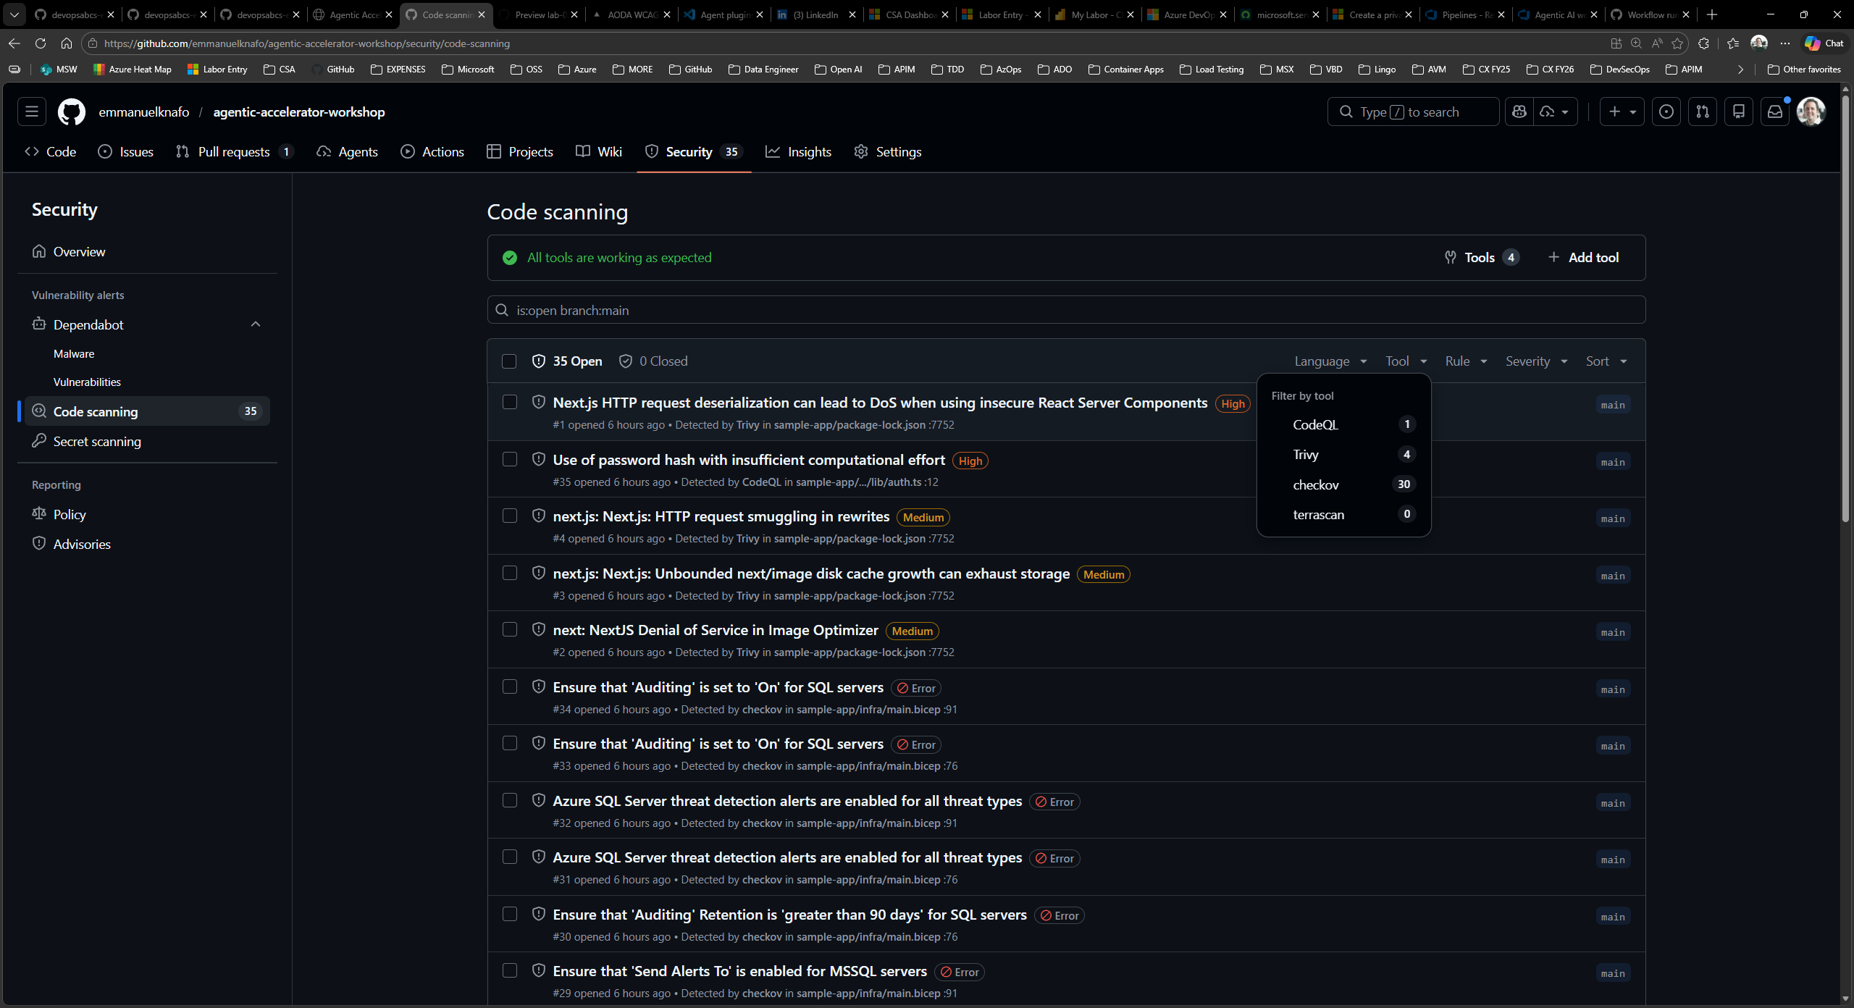Open your profile avatar menu
The height and width of the screenshot is (1008, 1854).
tap(1812, 112)
